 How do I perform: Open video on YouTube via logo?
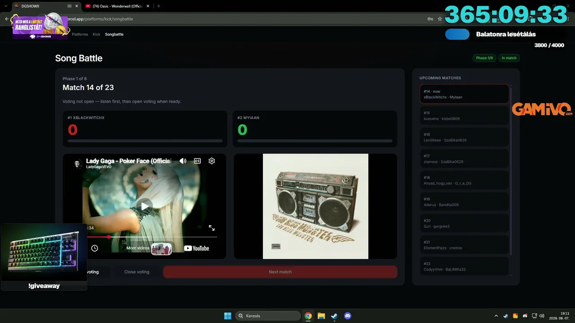point(196,248)
